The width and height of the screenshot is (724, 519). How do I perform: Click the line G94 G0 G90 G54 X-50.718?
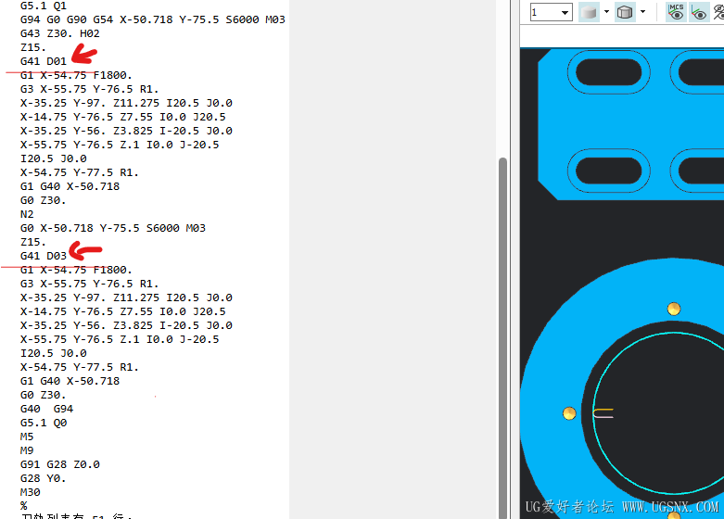click(152, 19)
